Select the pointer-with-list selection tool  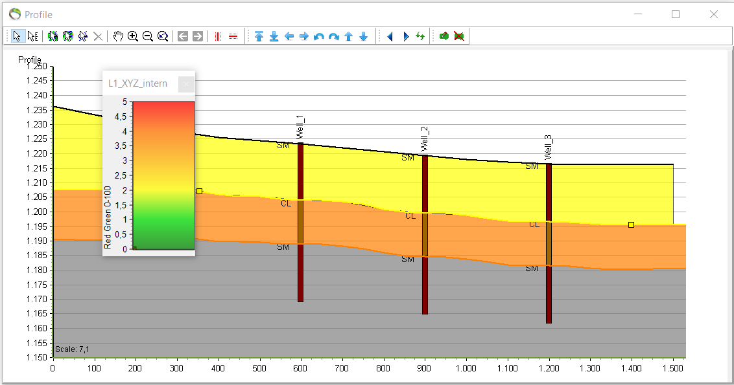pyautogui.click(x=32, y=36)
